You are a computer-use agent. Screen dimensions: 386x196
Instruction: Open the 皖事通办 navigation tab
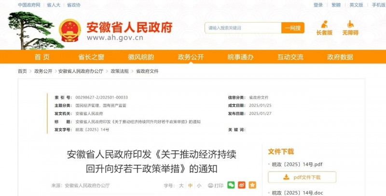point(240,57)
